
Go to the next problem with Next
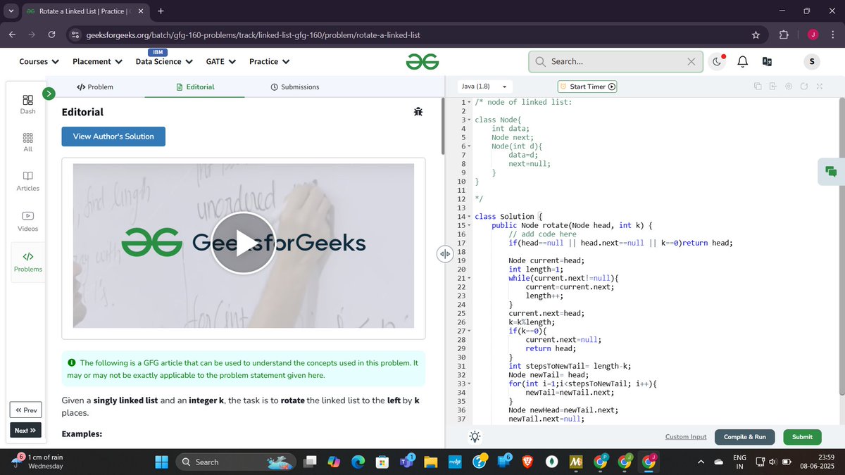[25, 430]
